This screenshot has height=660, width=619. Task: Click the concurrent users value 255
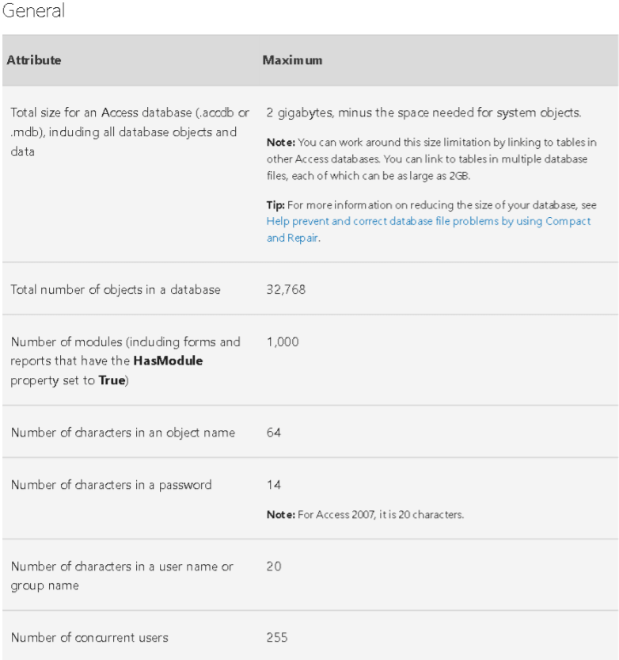click(277, 638)
